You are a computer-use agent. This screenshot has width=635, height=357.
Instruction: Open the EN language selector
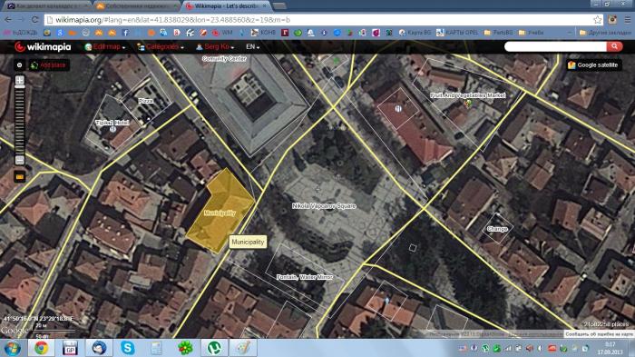tap(252, 47)
